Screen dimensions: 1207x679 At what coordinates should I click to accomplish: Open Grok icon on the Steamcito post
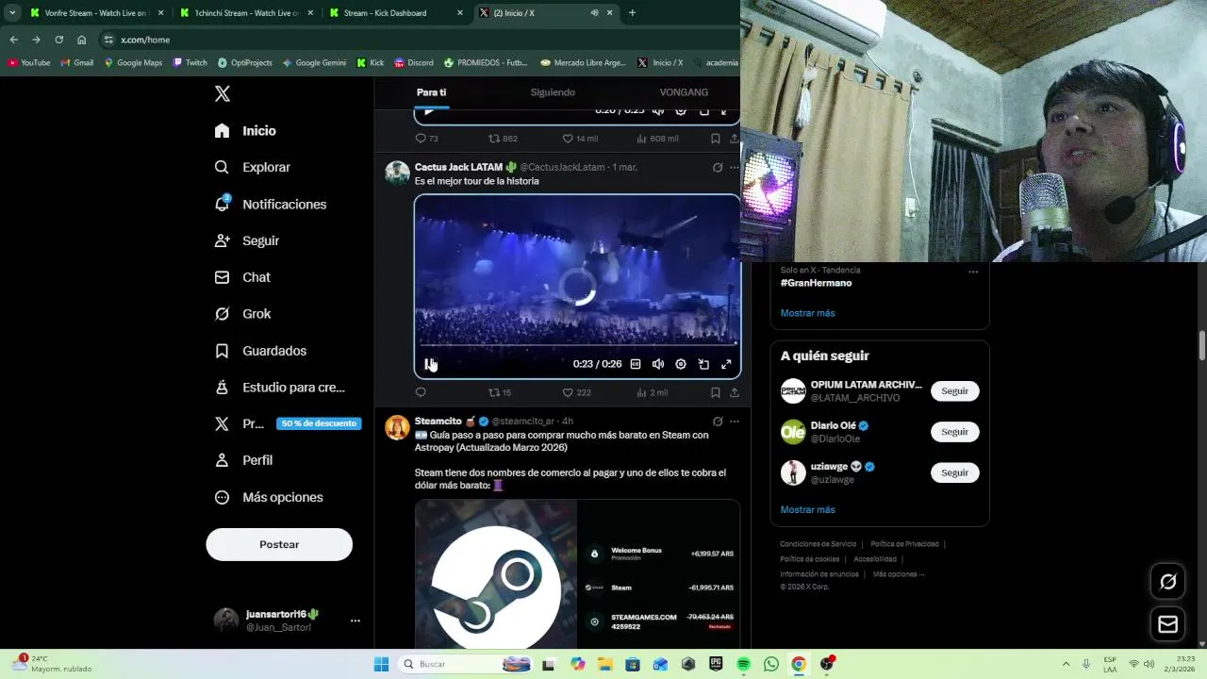click(x=718, y=421)
